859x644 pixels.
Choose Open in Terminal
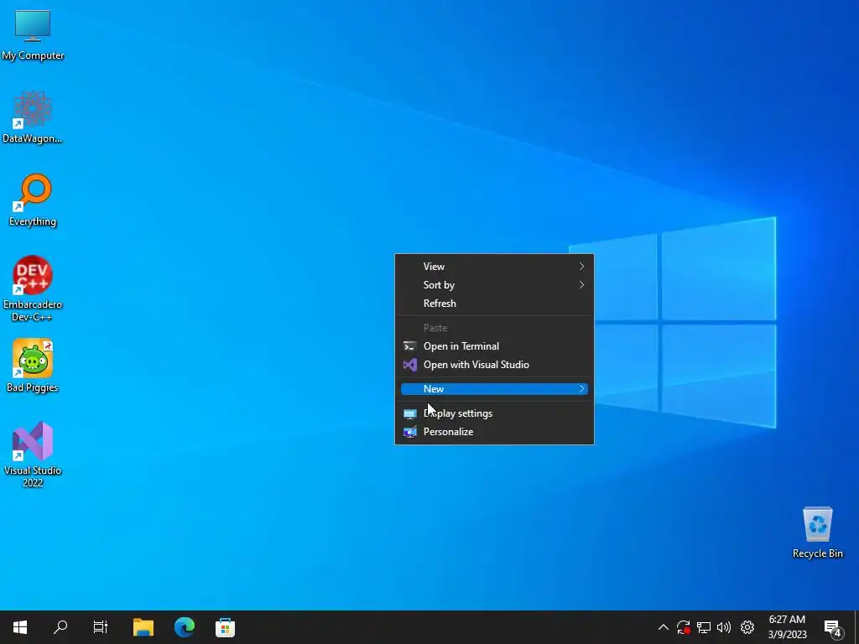494,346
